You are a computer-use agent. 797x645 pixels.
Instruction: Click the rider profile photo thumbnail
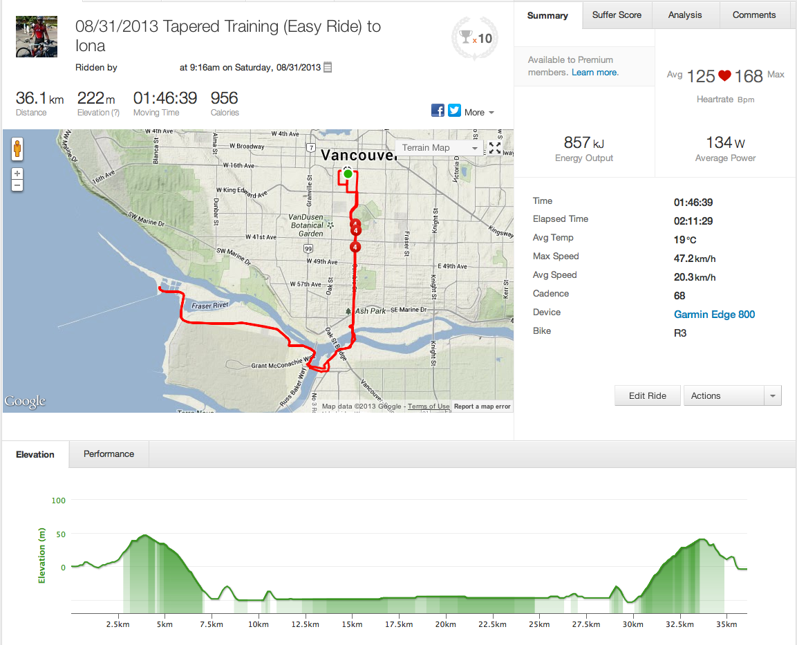coord(32,37)
